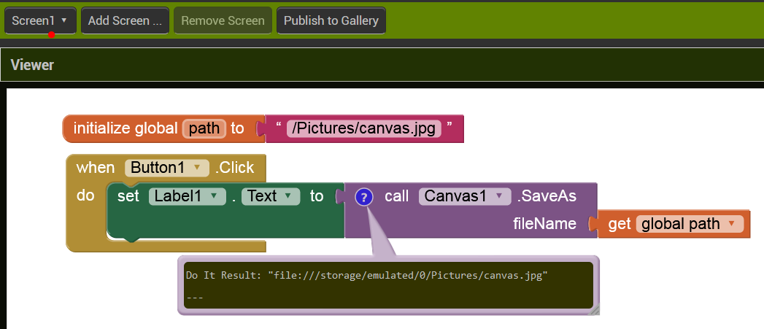Click the fileName parameter label
The height and width of the screenshot is (329, 764).
click(x=544, y=224)
